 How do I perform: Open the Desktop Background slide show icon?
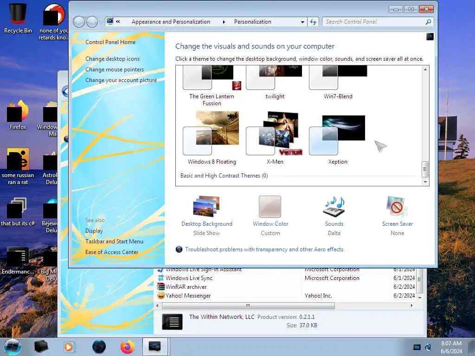tap(206, 206)
